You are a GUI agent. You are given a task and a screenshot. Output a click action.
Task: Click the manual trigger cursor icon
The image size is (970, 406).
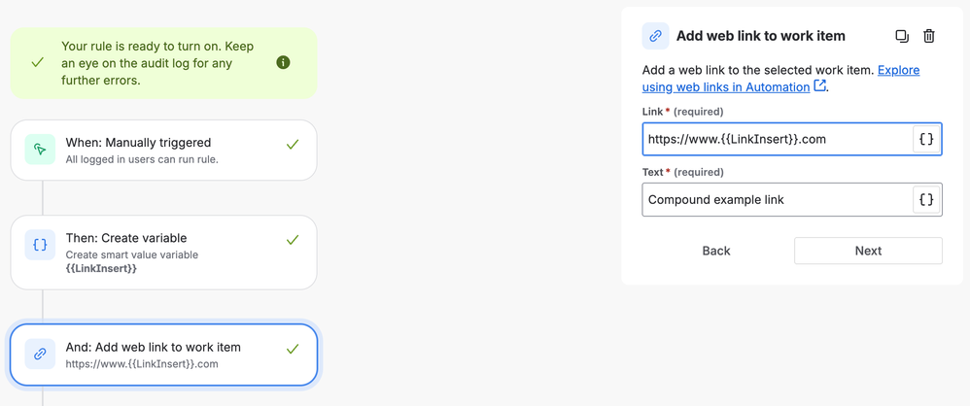[40, 150]
